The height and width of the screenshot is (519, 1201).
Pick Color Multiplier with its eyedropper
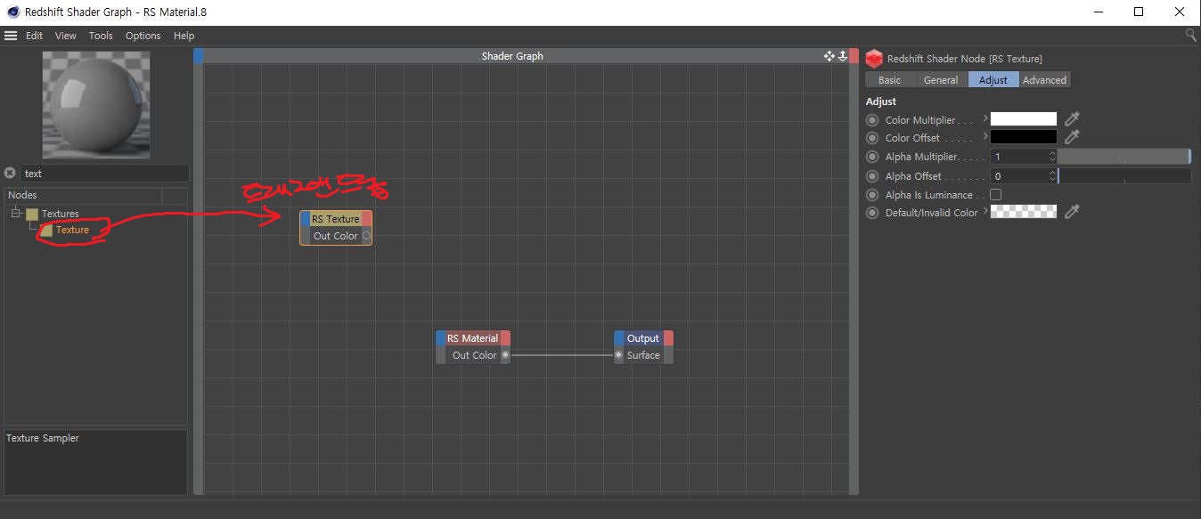[1073, 119]
